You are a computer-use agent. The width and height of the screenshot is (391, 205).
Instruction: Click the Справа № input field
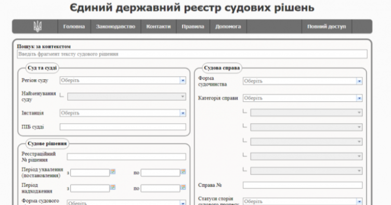click(x=303, y=185)
